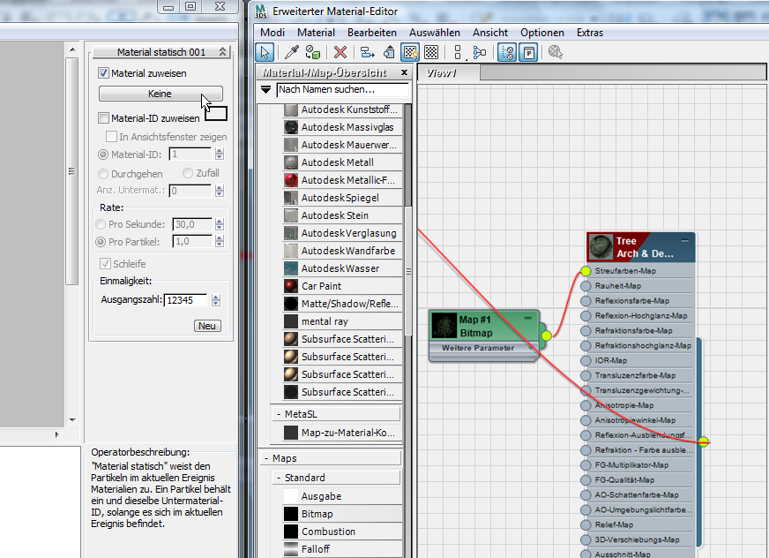Collapse MetaSL group

[x=279, y=415]
